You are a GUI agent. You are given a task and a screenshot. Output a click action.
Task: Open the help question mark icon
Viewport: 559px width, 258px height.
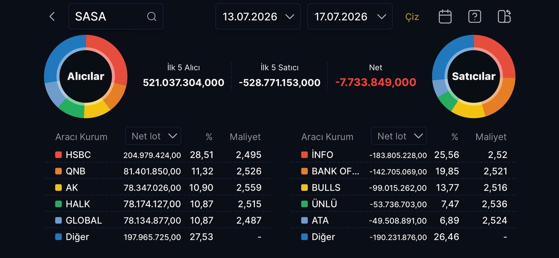click(474, 17)
